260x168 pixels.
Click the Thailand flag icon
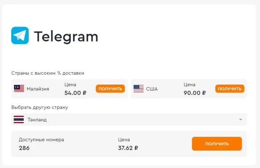[19, 119]
